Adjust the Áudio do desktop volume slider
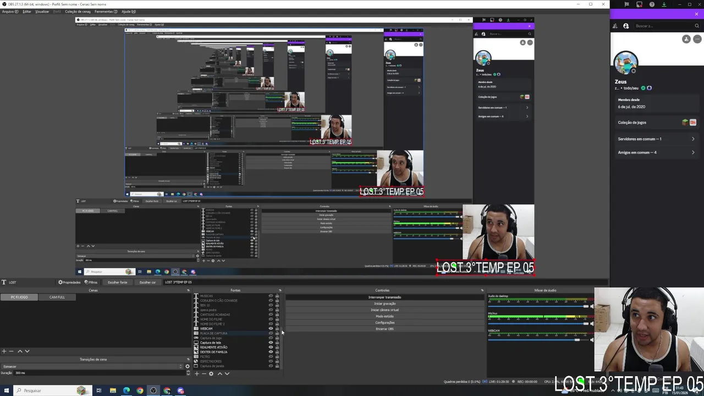The image size is (704, 396). [x=538, y=306]
